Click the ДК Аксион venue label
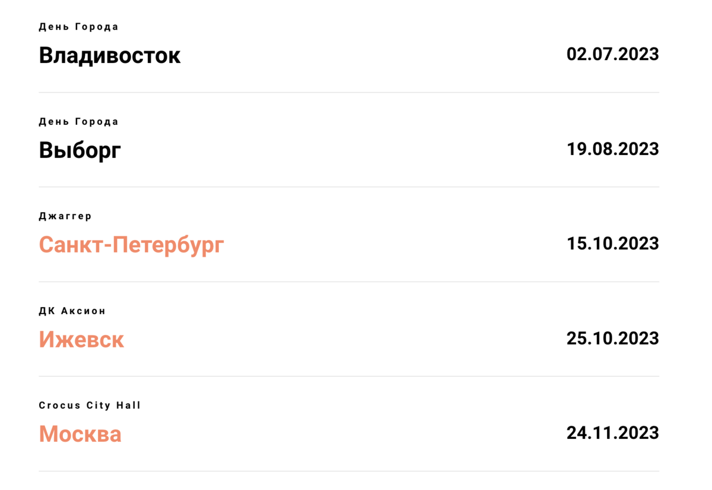The height and width of the screenshot is (490, 712). (x=72, y=311)
